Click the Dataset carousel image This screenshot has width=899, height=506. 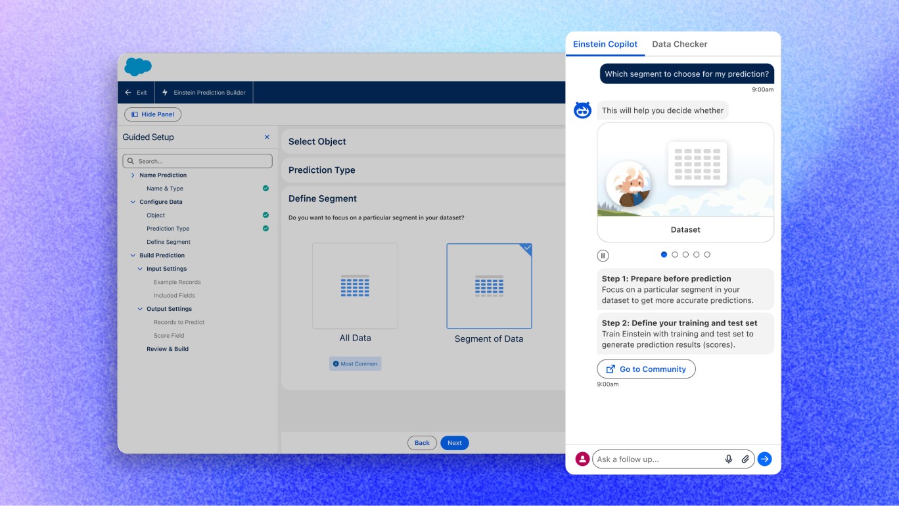(x=685, y=170)
